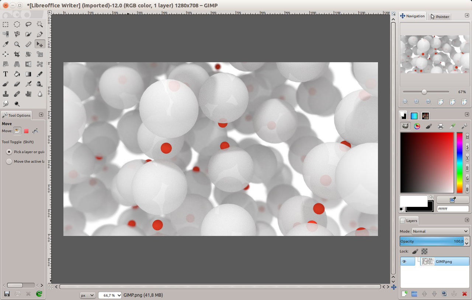Toggle Lock alpha channel checkerboard icon

tap(424, 251)
